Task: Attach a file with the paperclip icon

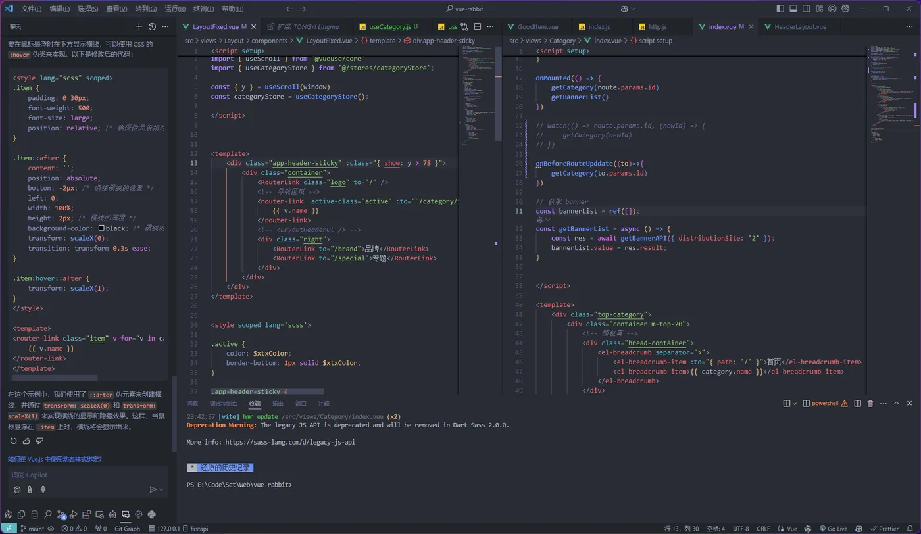Action: click(x=30, y=489)
